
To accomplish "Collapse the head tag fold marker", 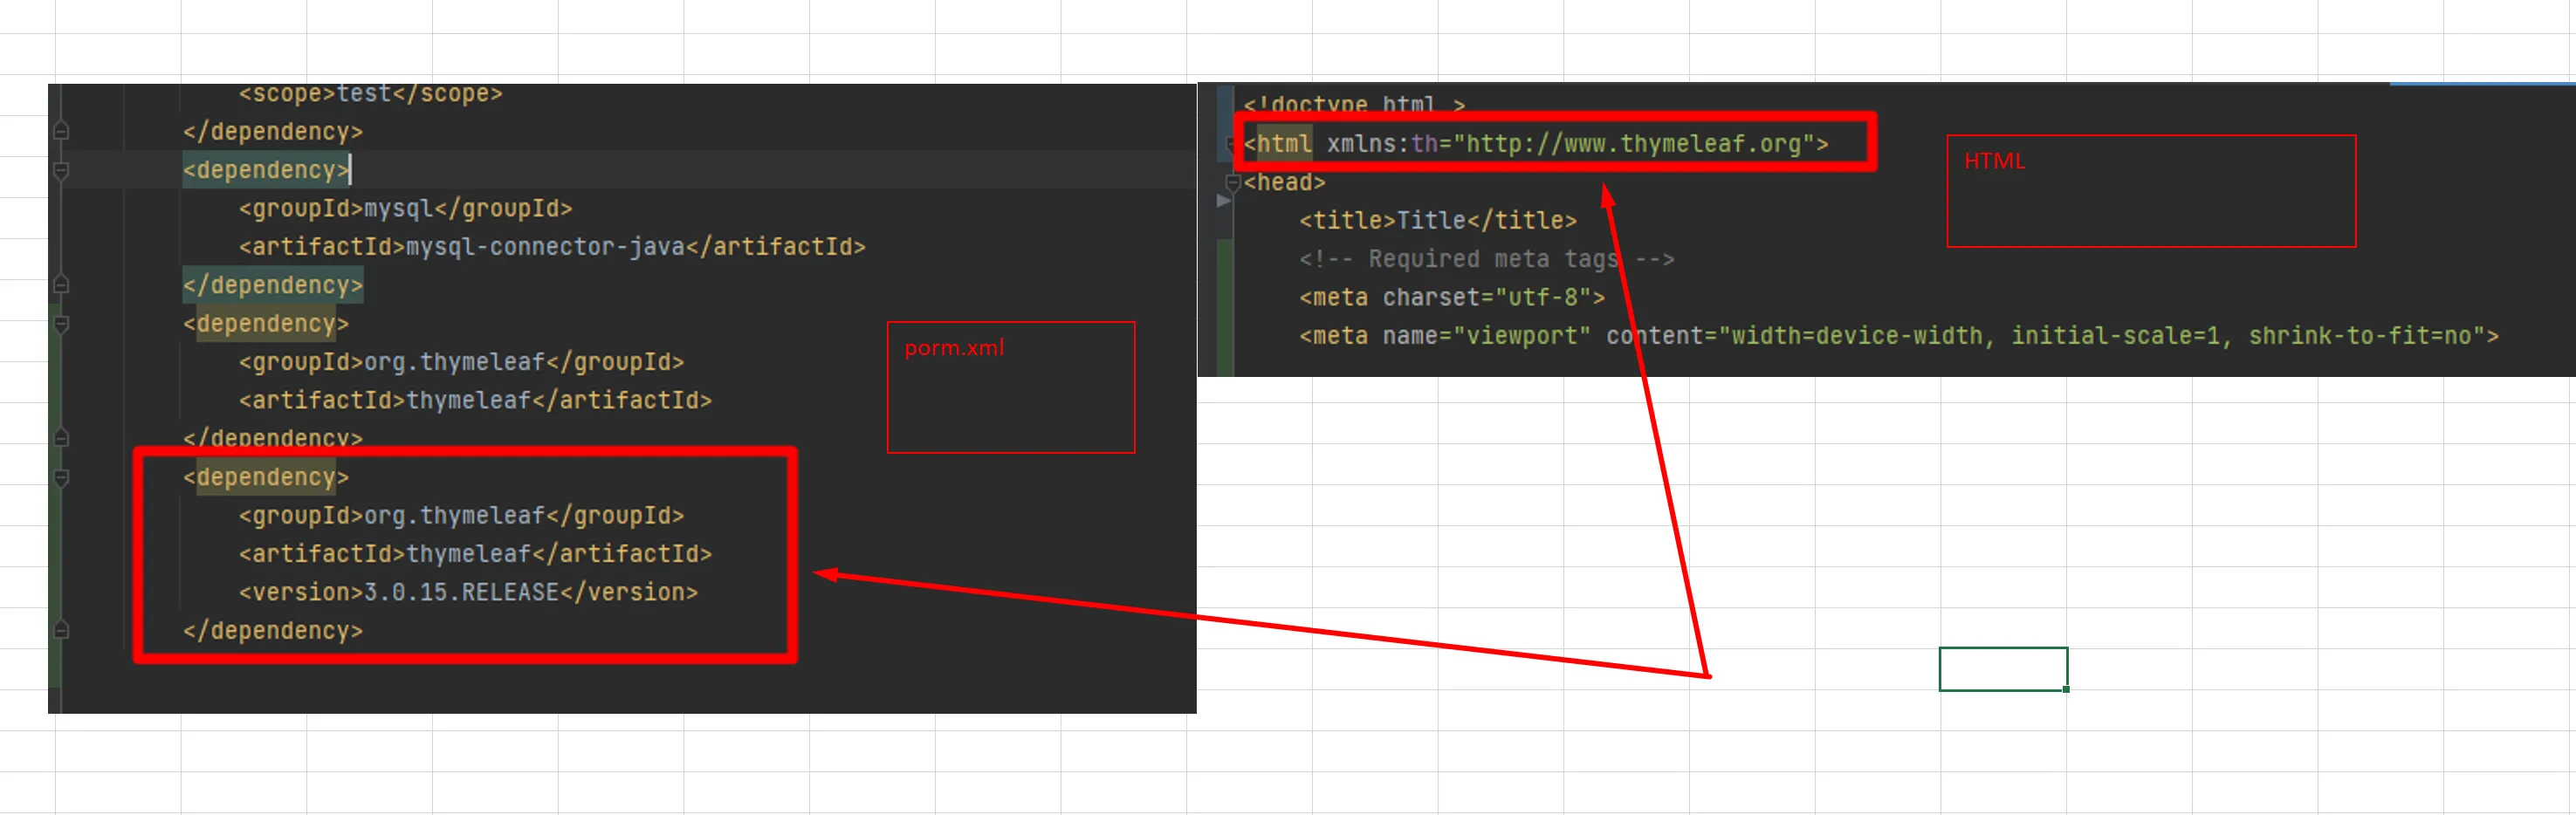I will (1232, 183).
